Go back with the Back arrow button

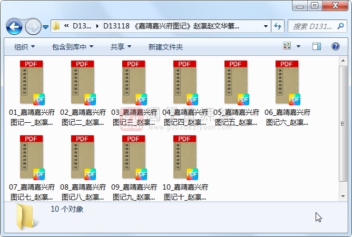coord(14,27)
